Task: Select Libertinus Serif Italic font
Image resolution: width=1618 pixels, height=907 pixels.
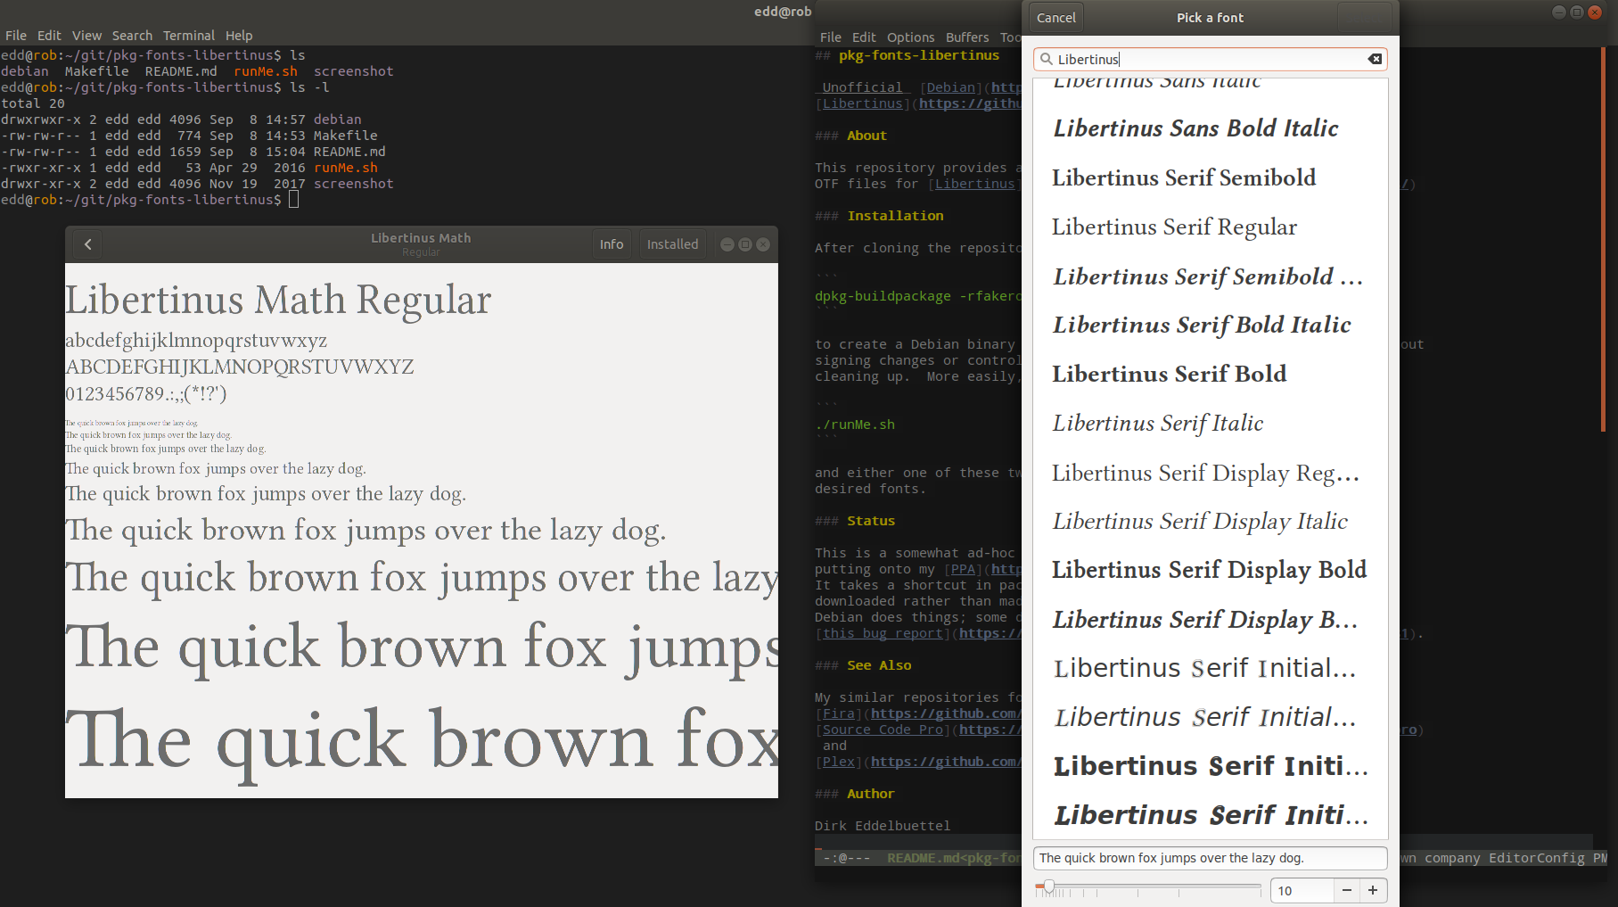Action: coord(1211,423)
